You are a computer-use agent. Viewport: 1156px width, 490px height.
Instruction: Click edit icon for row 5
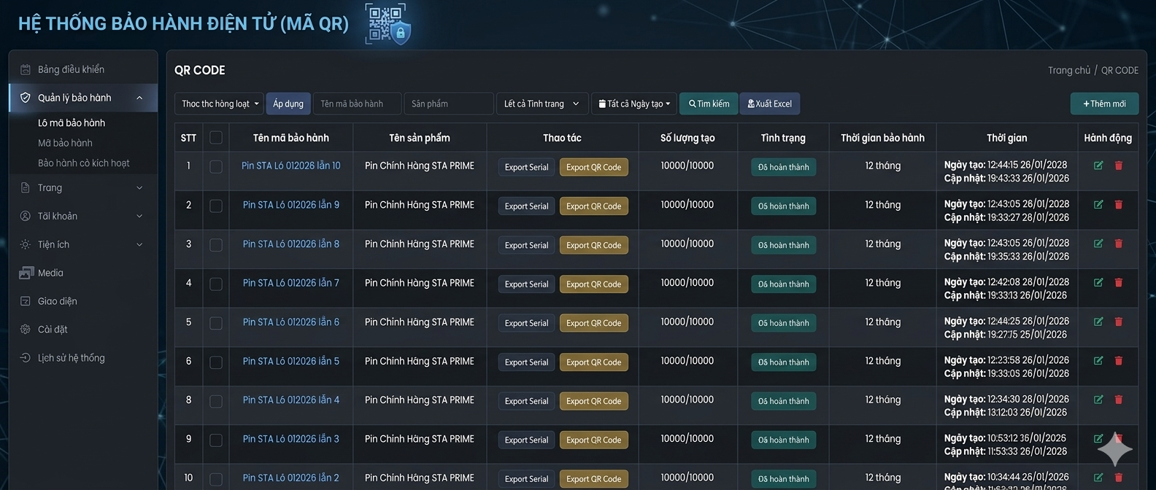[x=1098, y=322]
